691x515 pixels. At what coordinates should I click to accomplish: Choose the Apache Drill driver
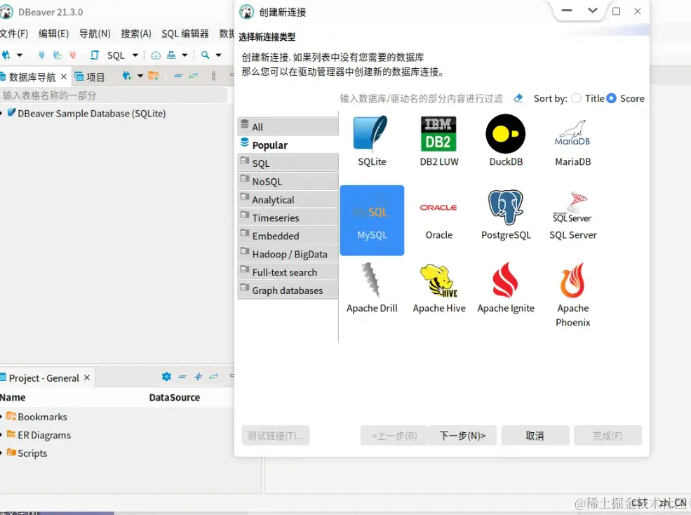pyautogui.click(x=372, y=288)
